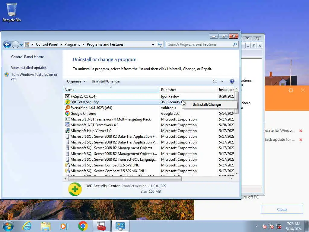Viewport: 309px width, 232px height.
Task: Open the Windows Start button
Action: 8,226
